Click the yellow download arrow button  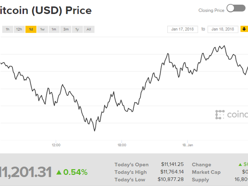[x=244, y=29]
